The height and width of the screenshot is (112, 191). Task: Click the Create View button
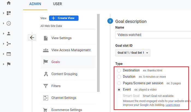(64, 18)
